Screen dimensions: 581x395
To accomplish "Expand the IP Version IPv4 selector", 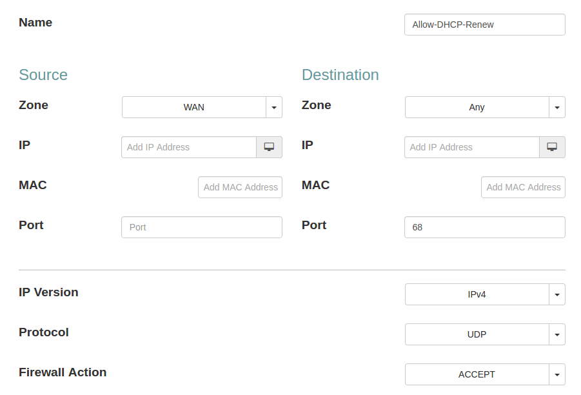I will [x=477, y=294].
